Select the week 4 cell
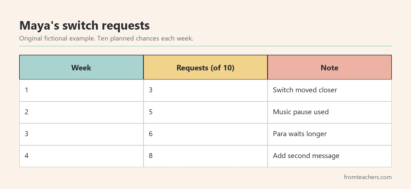 pyautogui.click(x=81, y=156)
